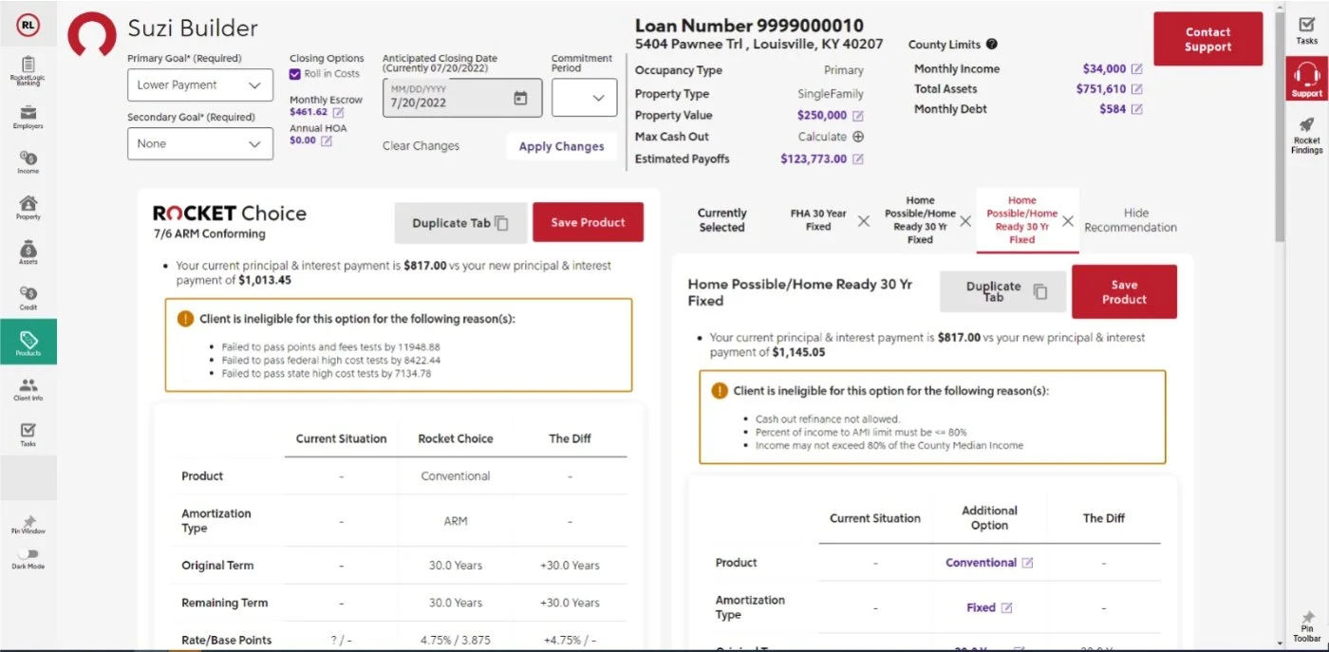Save the Rocket Choice product

[x=588, y=223]
